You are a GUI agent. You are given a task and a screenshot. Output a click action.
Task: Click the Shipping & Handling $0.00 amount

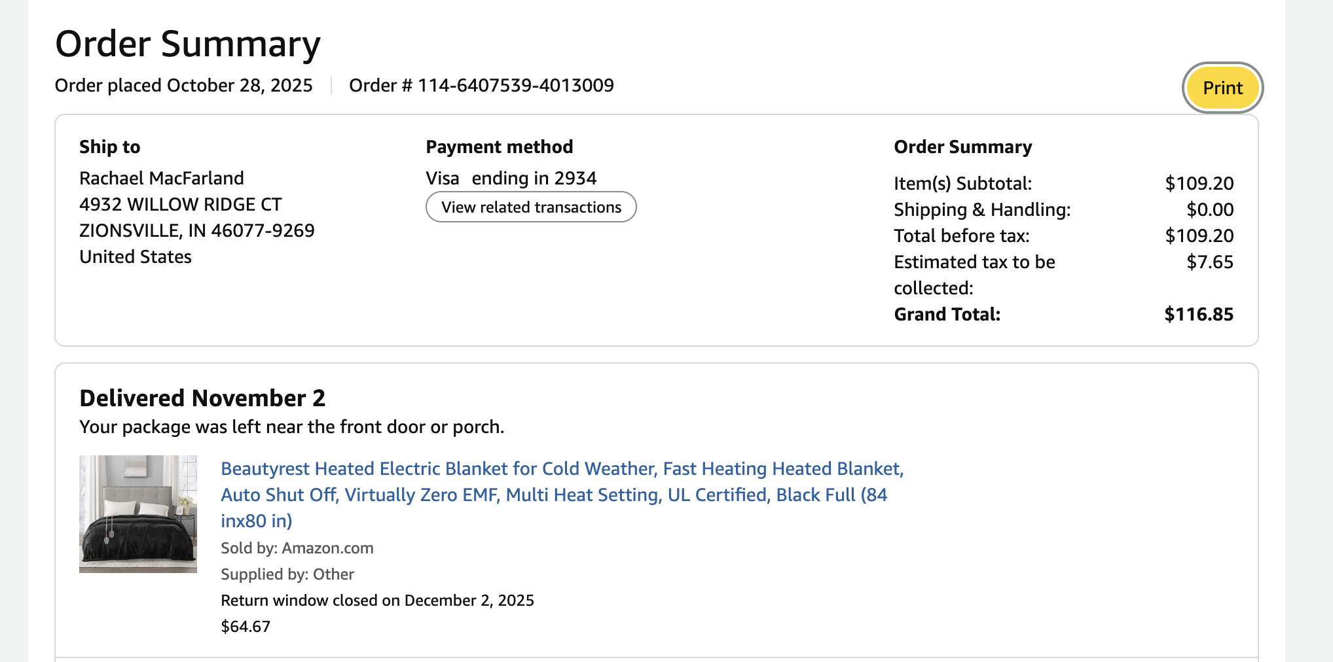point(1210,209)
